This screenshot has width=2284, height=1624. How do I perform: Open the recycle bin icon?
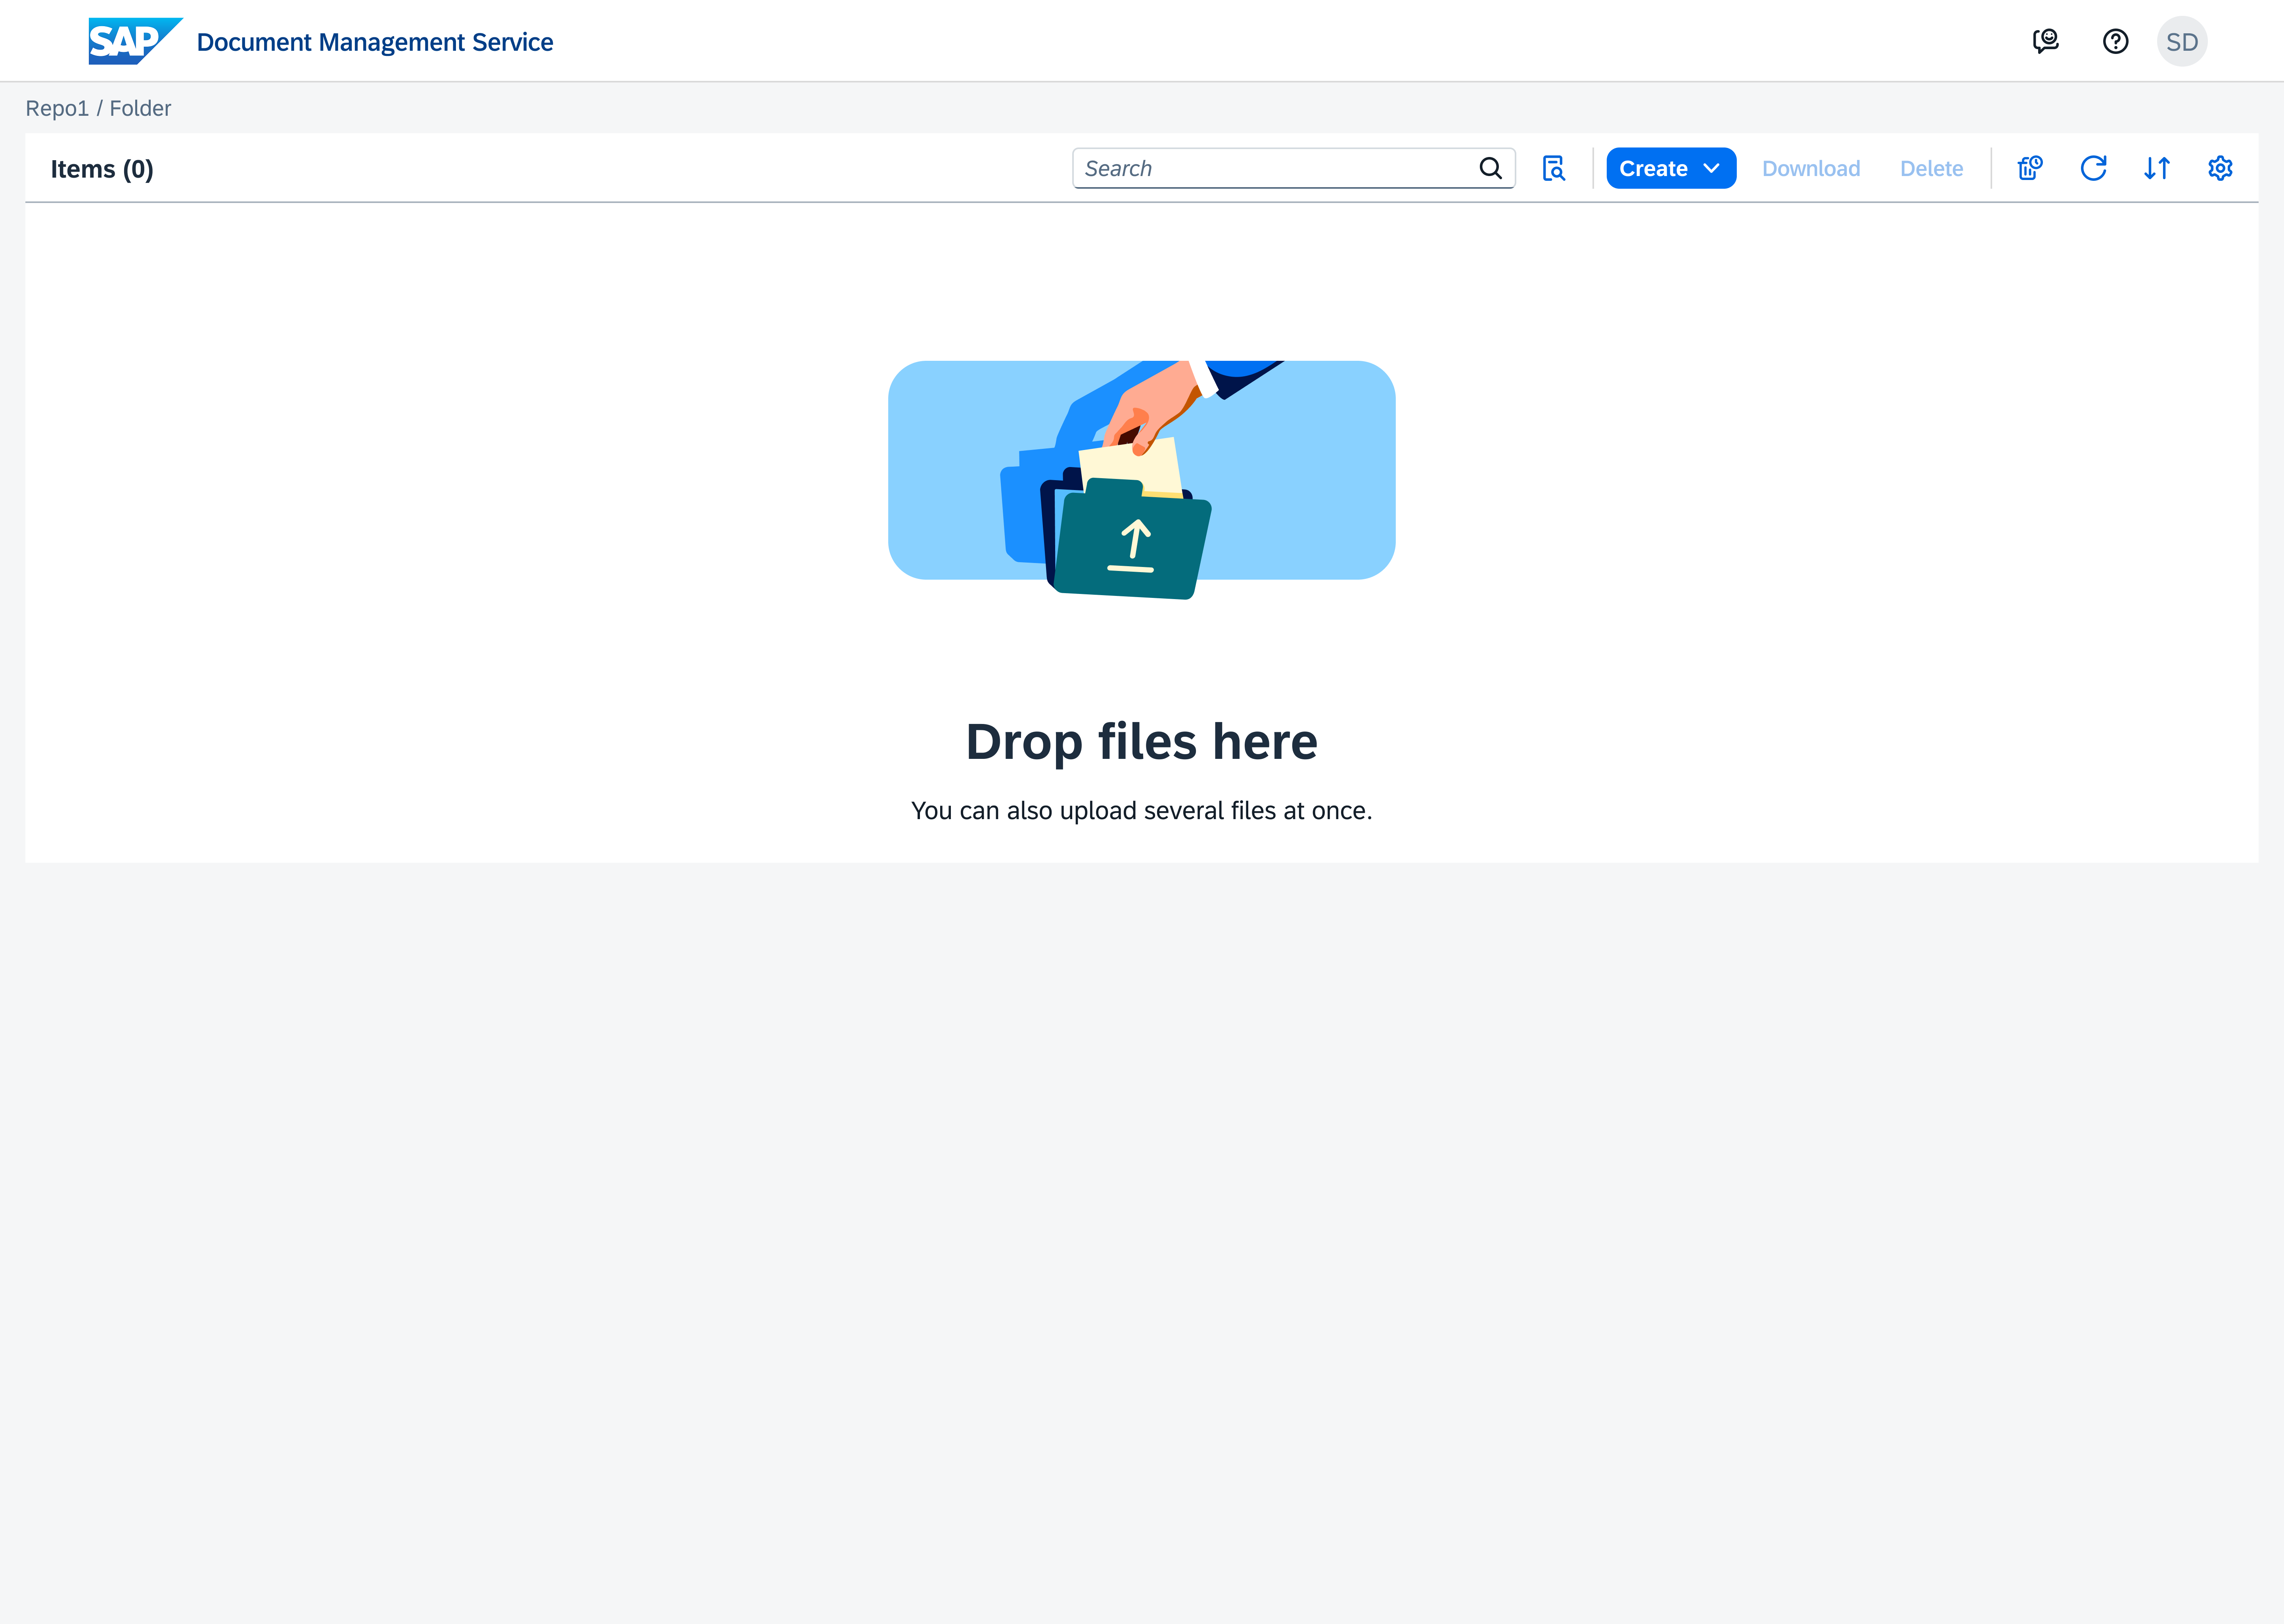tap(2030, 168)
